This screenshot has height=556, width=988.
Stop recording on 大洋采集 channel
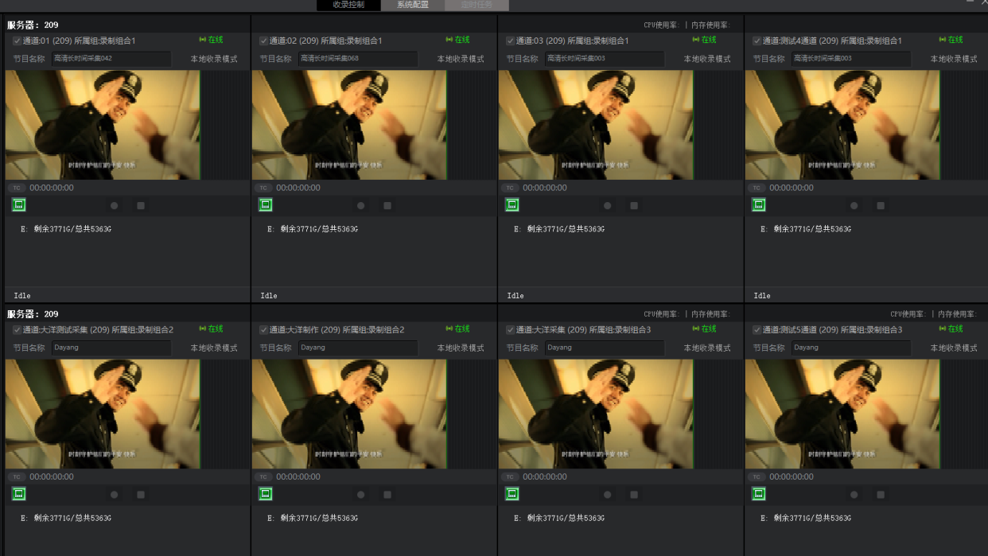tap(634, 495)
